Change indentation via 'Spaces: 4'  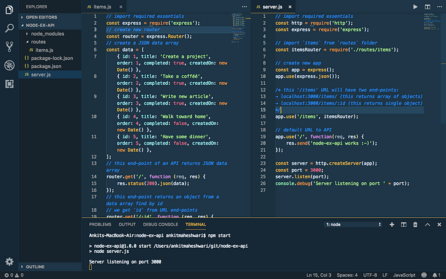347,275
